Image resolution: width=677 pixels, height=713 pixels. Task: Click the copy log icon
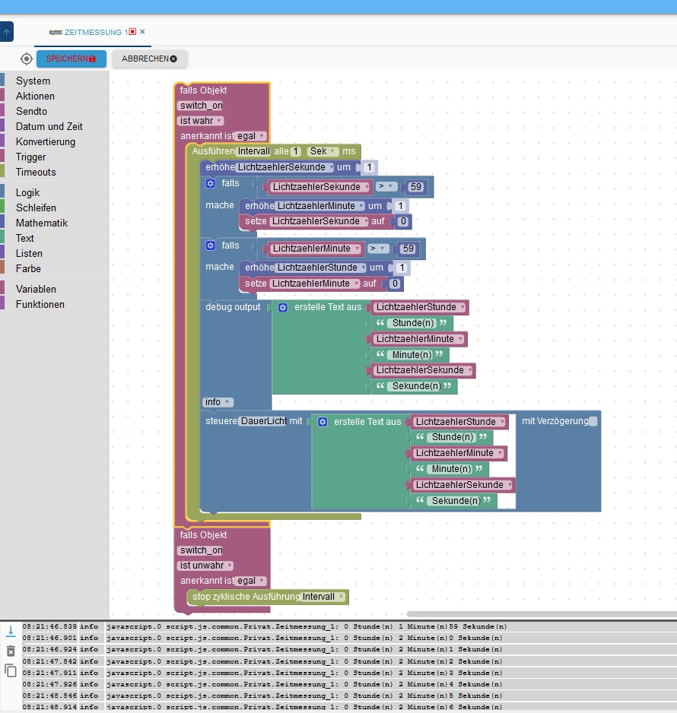(x=11, y=670)
